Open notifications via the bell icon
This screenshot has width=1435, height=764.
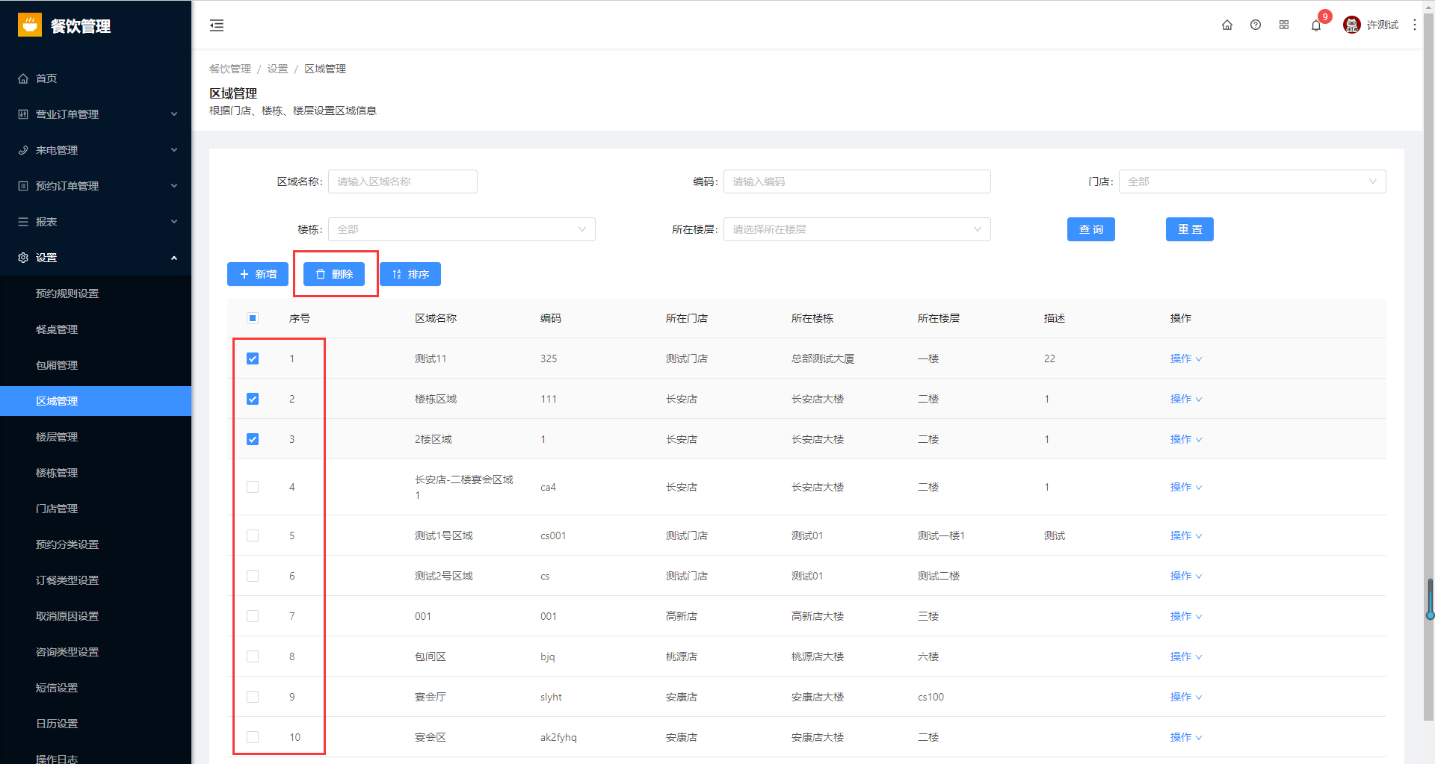click(1316, 25)
